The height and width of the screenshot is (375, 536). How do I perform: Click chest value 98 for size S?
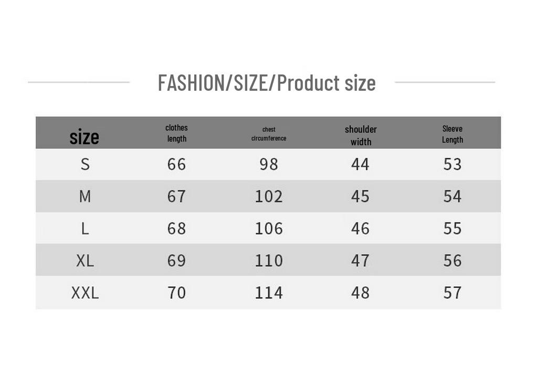269,165
